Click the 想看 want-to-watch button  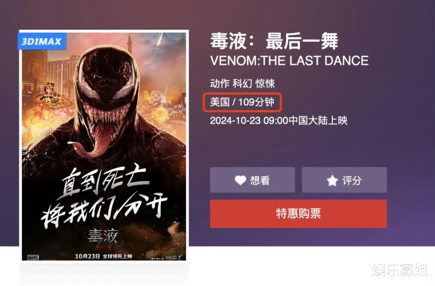point(252,180)
